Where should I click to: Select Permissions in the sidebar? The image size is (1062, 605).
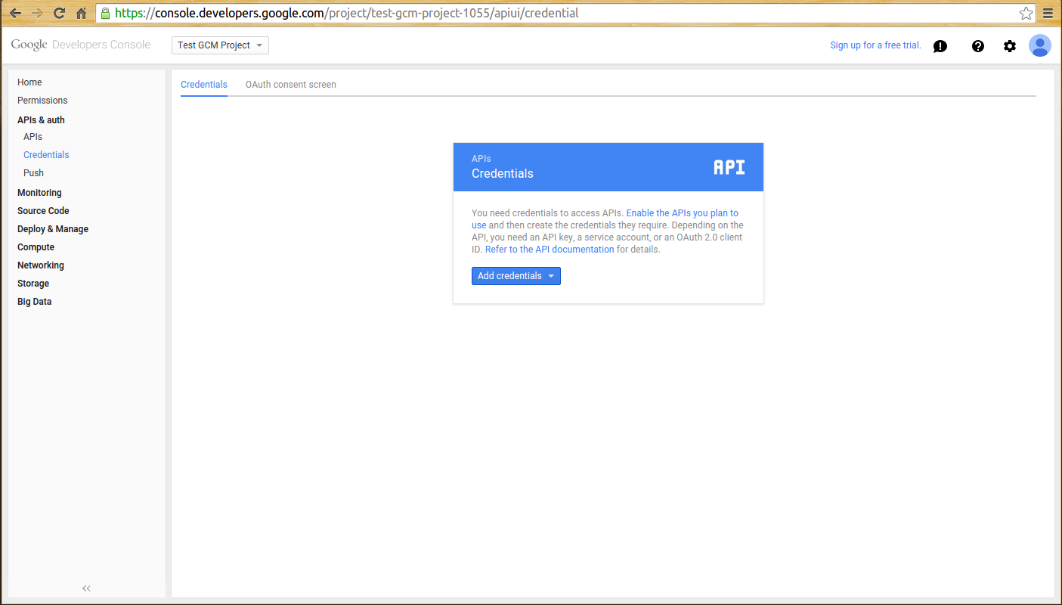(x=42, y=101)
